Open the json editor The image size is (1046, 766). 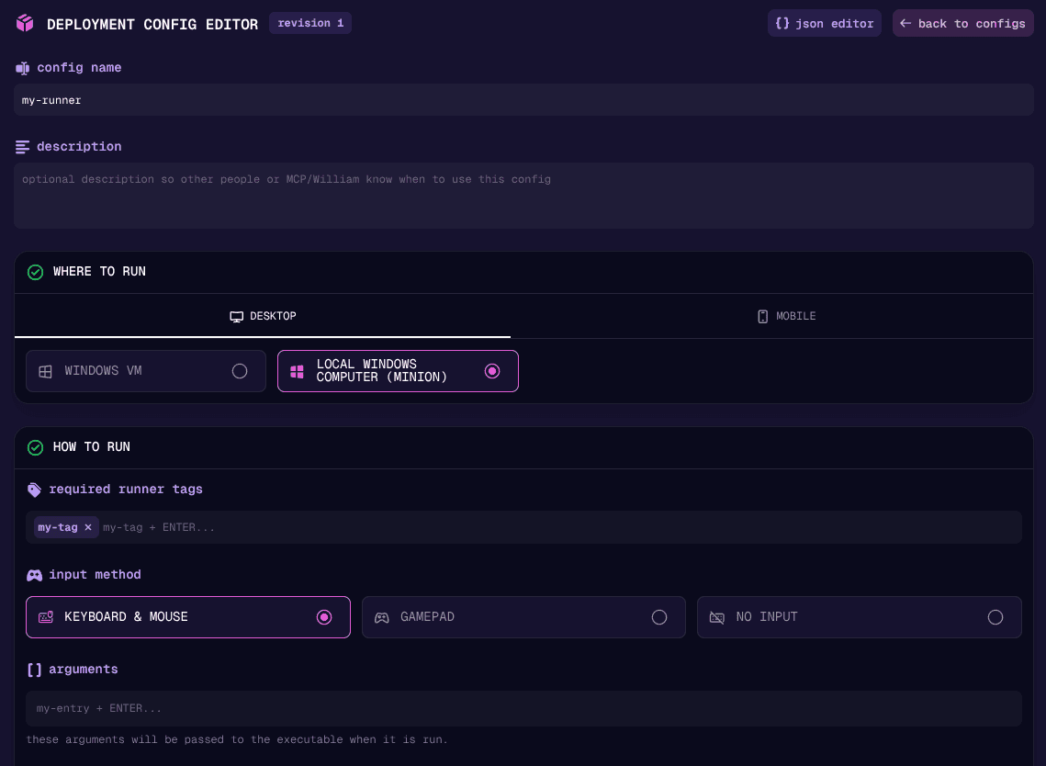click(x=825, y=23)
